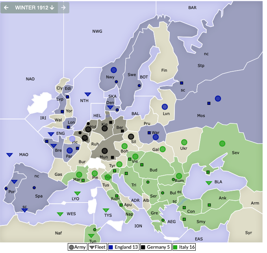Select the English army in Livonia

pos(165,107)
